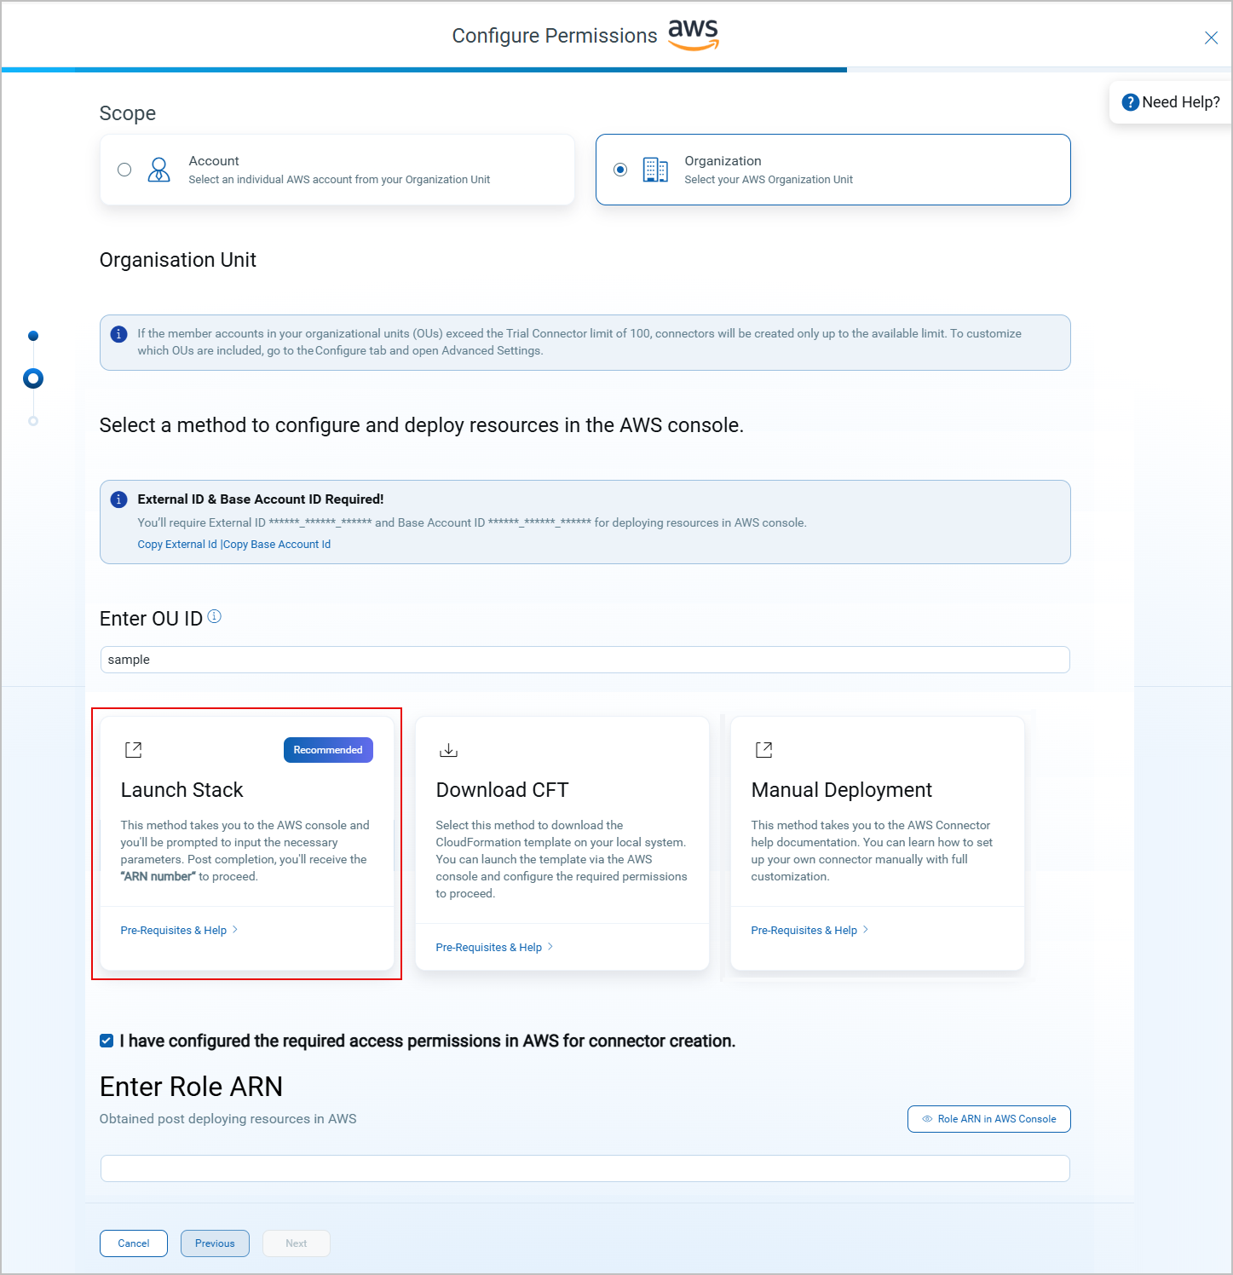Click the Need Help question mark icon
Screen dimensions: 1233x1275
1129,101
